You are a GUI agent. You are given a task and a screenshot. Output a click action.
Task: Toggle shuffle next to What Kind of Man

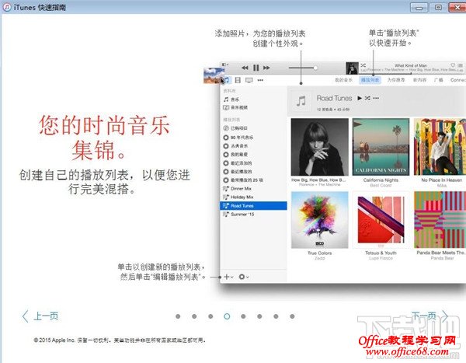(363, 65)
